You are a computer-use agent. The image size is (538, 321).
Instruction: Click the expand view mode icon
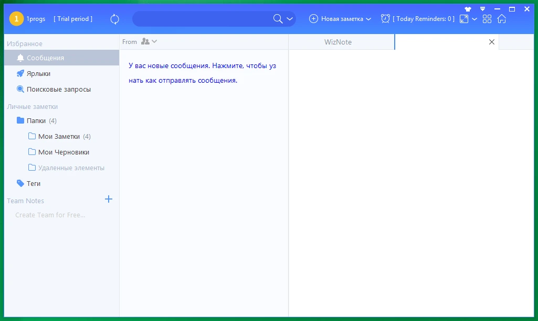pyautogui.click(x=464, y=19)
